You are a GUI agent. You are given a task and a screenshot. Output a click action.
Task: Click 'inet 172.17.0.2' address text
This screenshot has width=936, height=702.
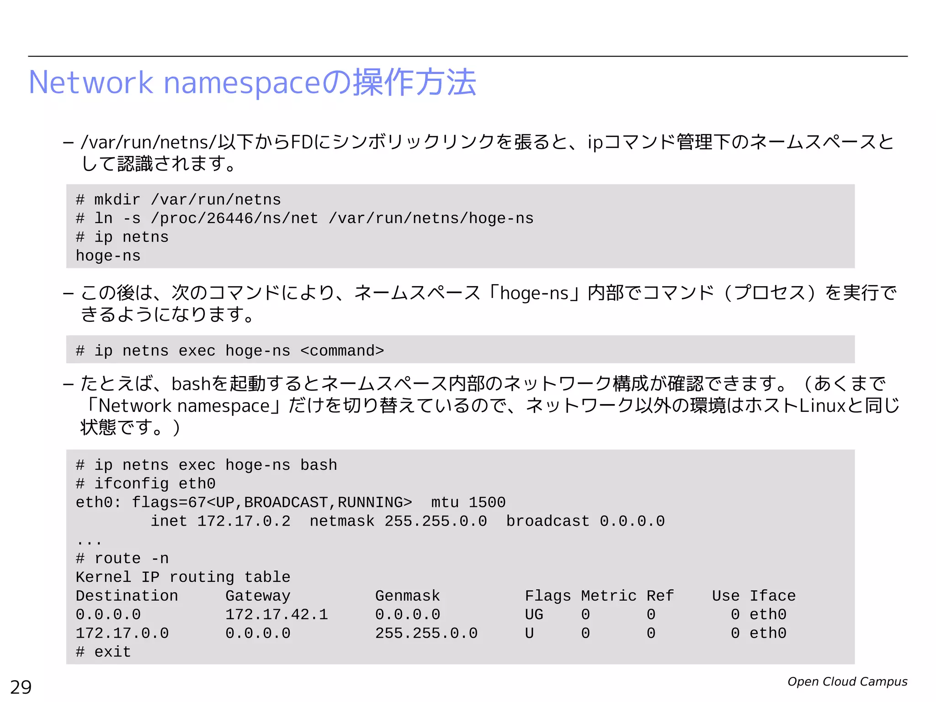[221, 521]
